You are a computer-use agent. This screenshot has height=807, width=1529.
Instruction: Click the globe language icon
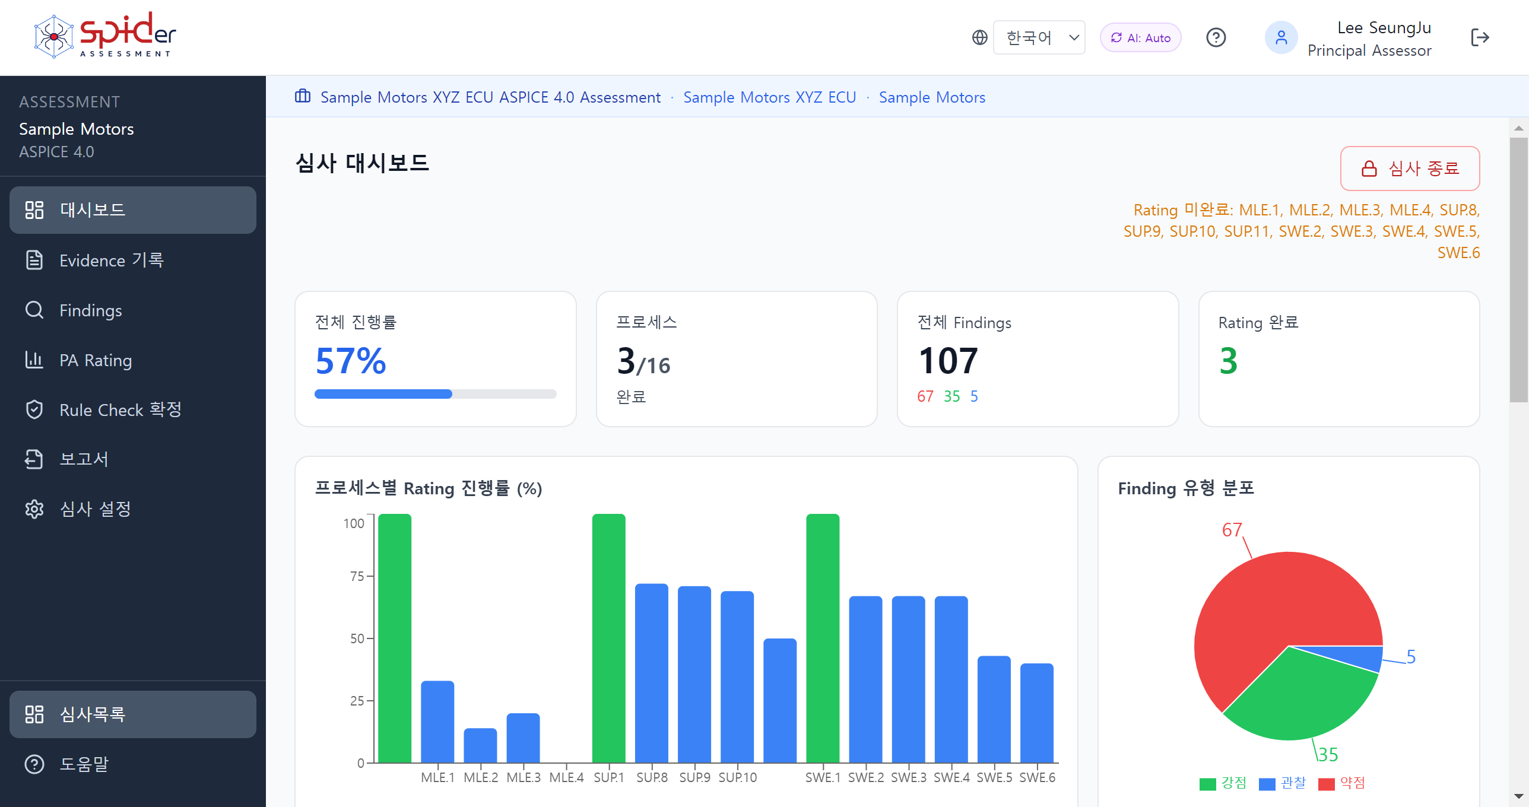click(979, 37)
